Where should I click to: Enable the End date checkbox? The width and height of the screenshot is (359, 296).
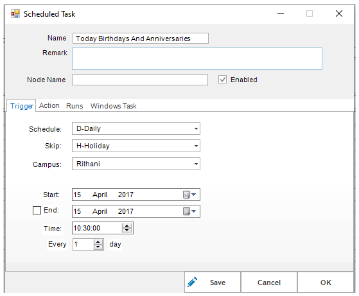coord(37,210)
